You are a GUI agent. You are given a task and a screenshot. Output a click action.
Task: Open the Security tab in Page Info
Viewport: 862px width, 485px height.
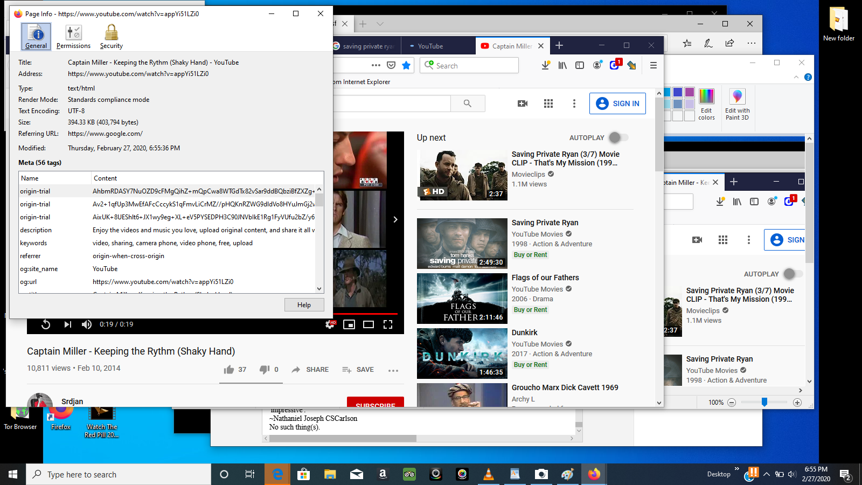112,37
